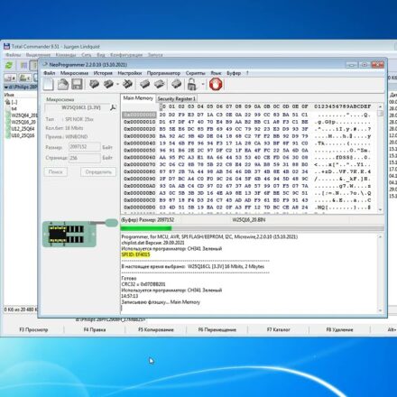Open the История menu
The image size is (397, 397).
(103, 73)
